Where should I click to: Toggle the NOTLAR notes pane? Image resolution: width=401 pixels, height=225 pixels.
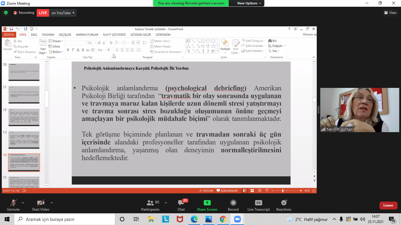206,191
